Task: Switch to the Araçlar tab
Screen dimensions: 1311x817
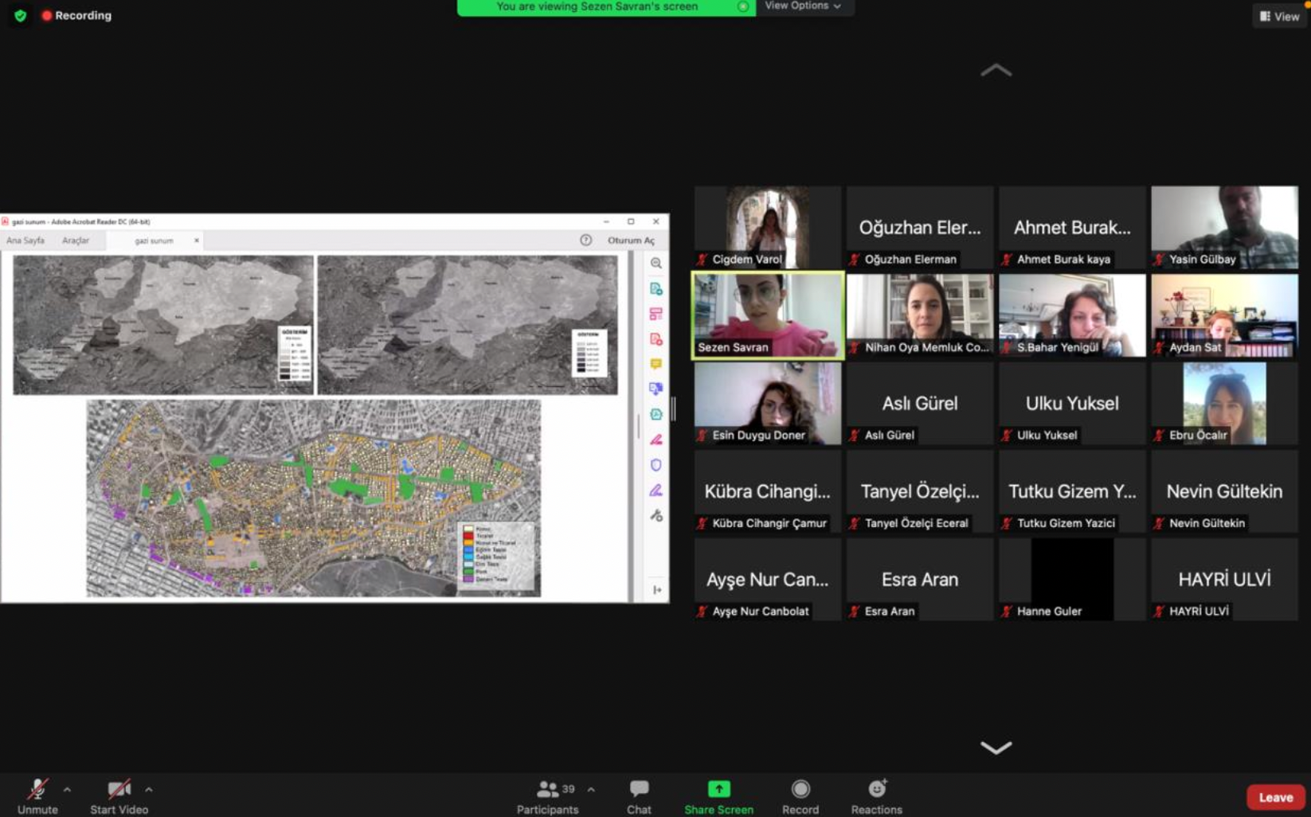Action: pos(76,240)
